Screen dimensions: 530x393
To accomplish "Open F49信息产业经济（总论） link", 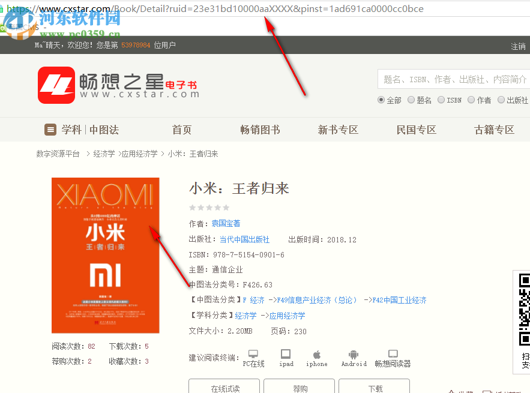I will point(317,300).
